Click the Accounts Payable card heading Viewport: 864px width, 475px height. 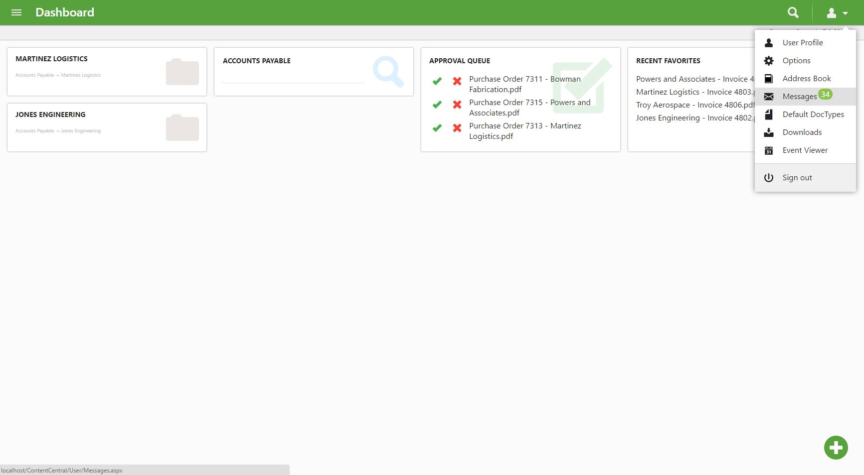click(257, 61)
